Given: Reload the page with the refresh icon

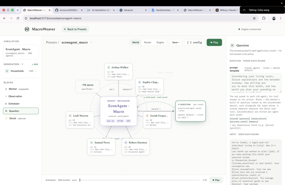Looking at the screenshot, I should (18, 18).
